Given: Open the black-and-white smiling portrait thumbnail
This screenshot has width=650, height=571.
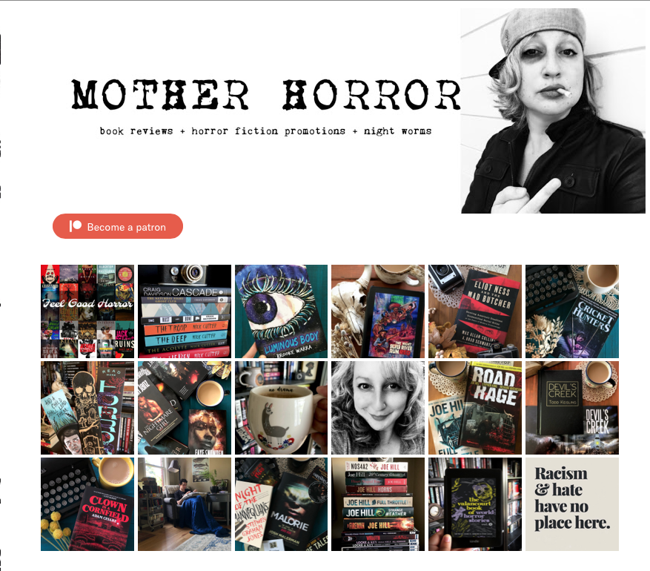Looking at the screenshot, I should pos(378,408).
